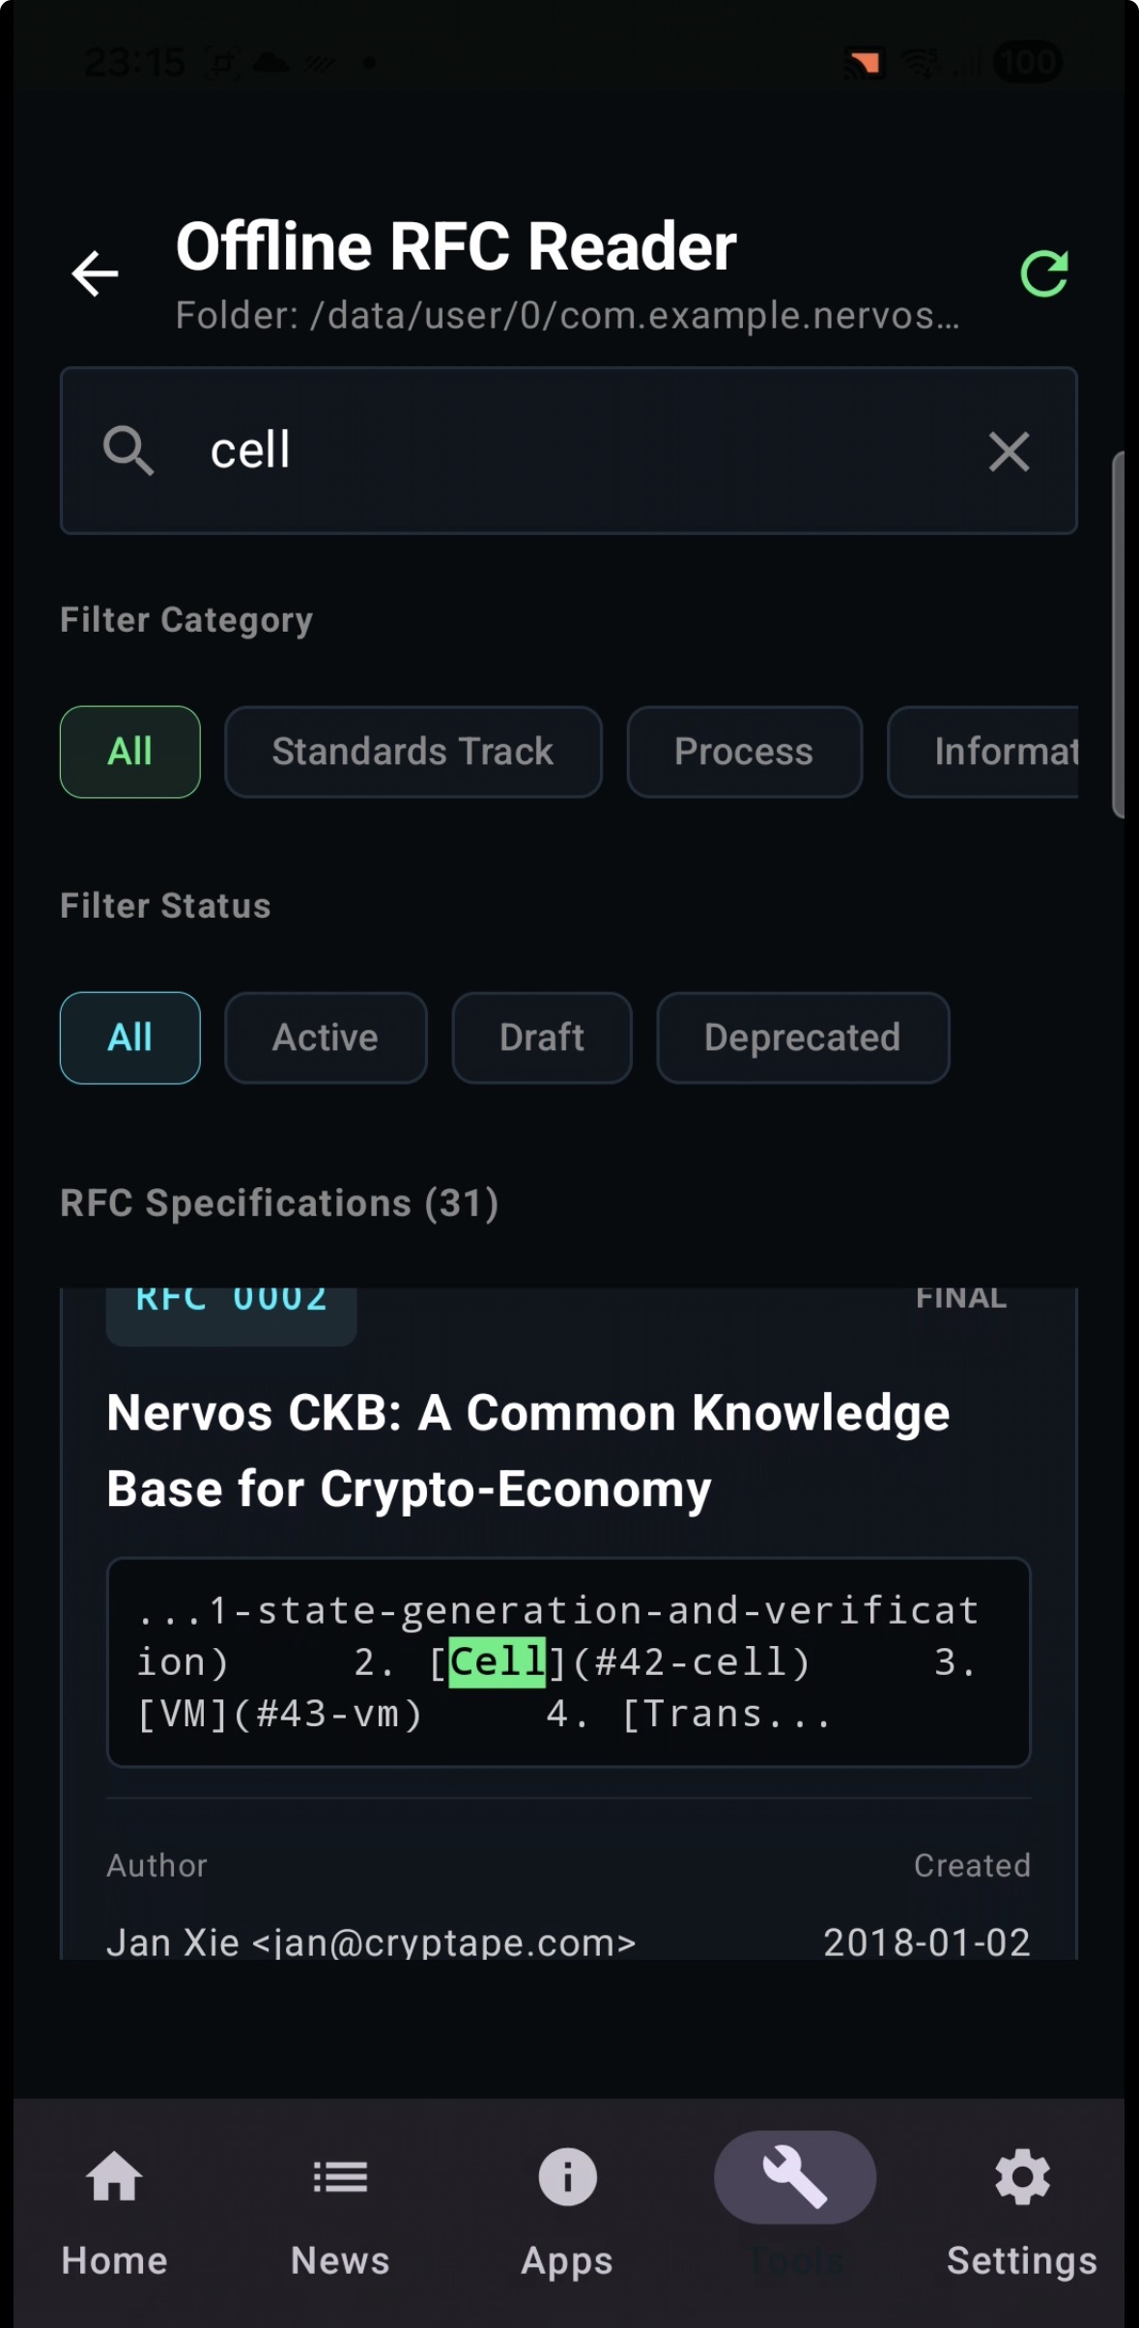1139x2328 pixels.
Task: Clear the search text with X
Action: click(1009, 451)
